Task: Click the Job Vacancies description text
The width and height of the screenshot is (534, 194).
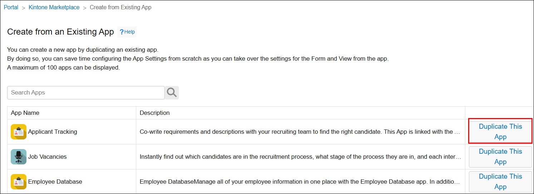Action: pos(300,157)
